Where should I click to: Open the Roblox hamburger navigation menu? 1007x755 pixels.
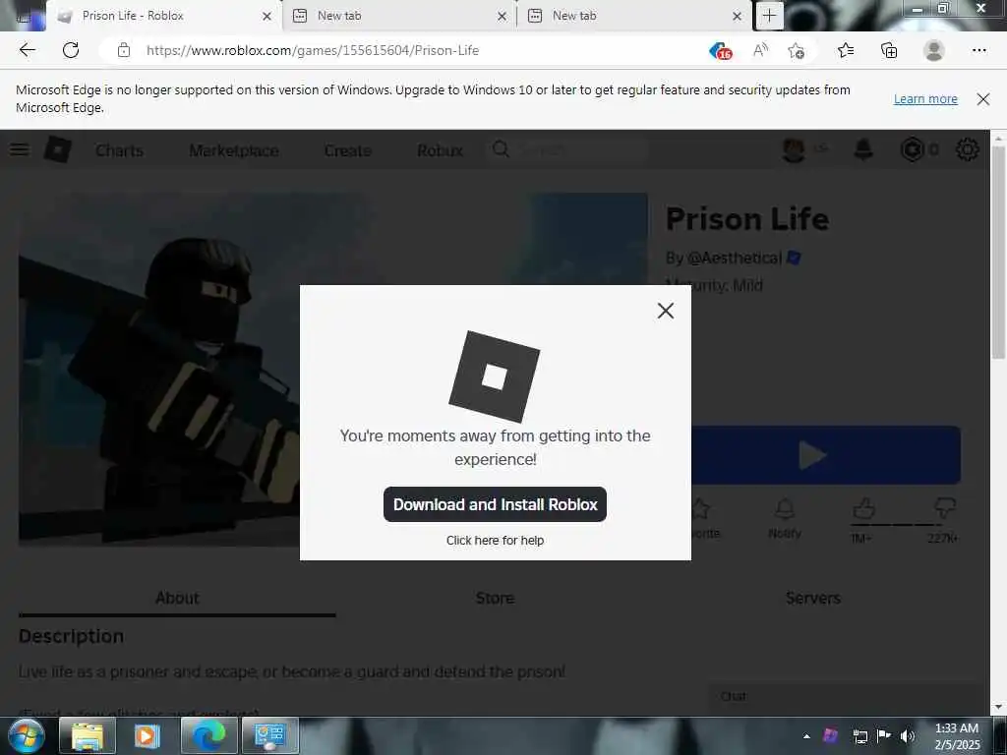20,149
